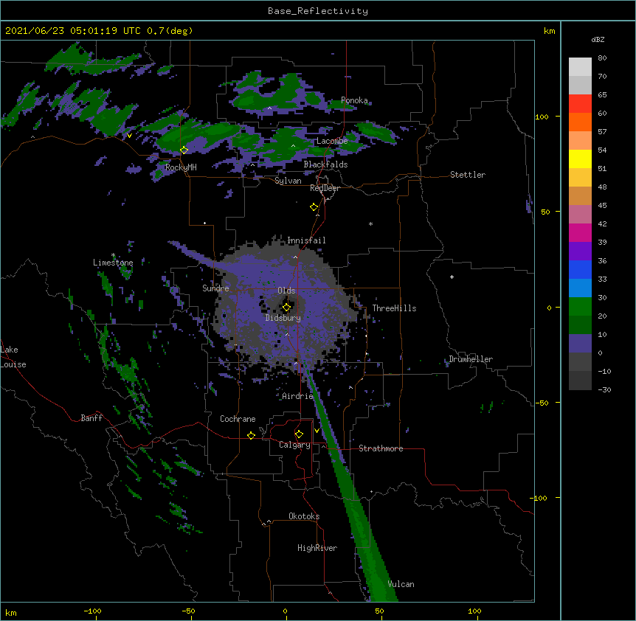636x621 pixels.
Task: Click the RockyMH label
Action: 181,167
